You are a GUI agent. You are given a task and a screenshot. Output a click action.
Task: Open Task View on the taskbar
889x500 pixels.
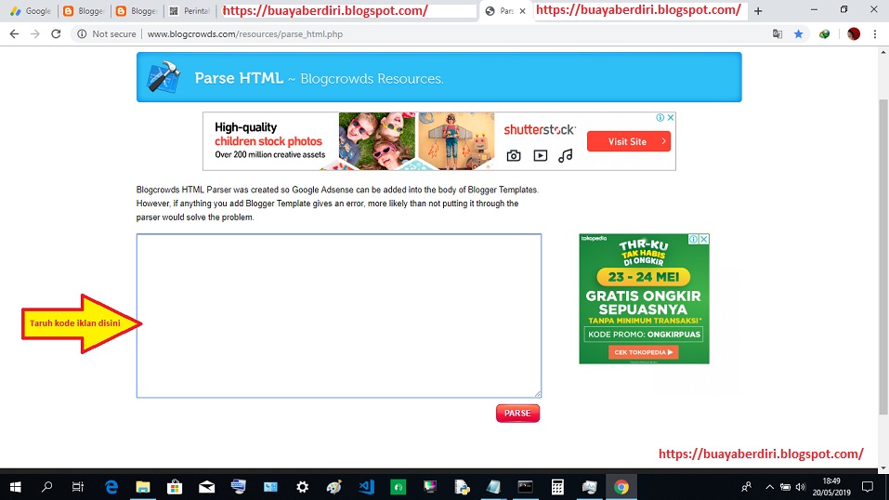click(x=78, y=487)
